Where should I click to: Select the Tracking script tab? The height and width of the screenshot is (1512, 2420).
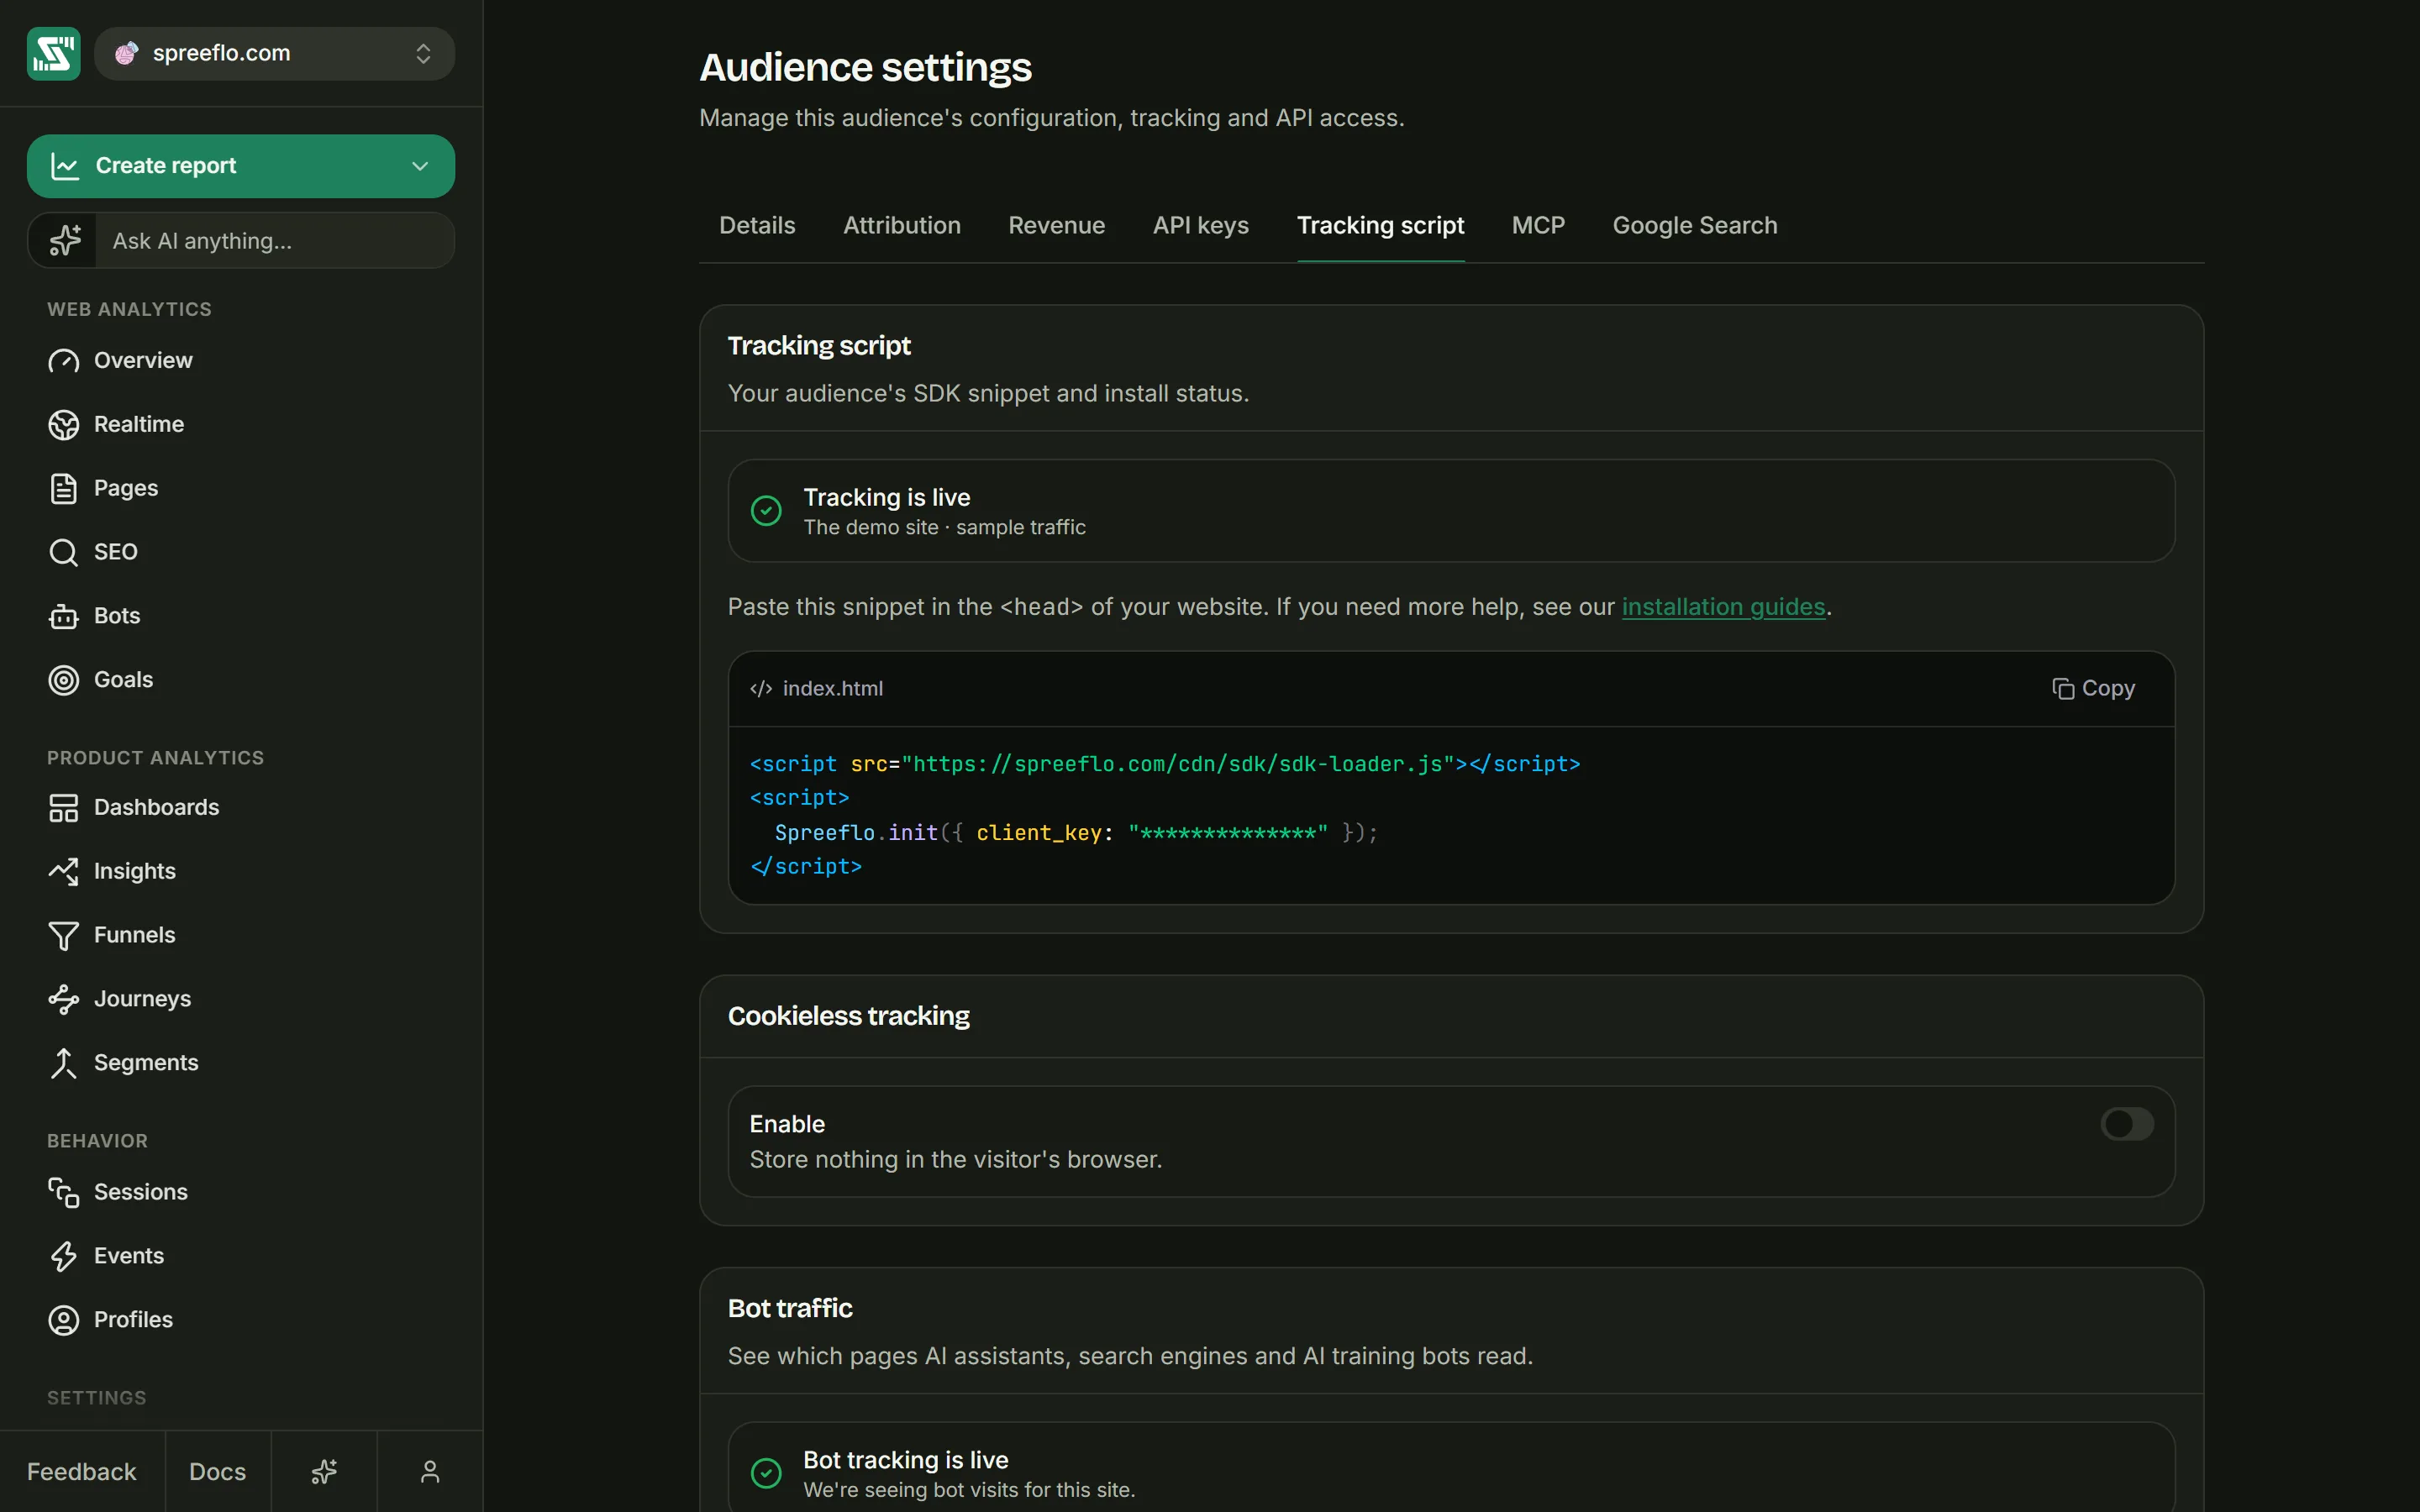1380,225
